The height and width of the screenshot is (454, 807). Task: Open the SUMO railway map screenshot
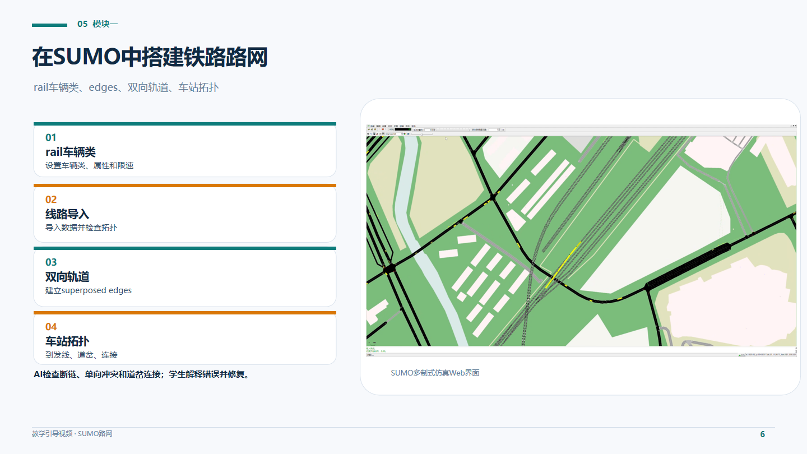click(581, 240)
